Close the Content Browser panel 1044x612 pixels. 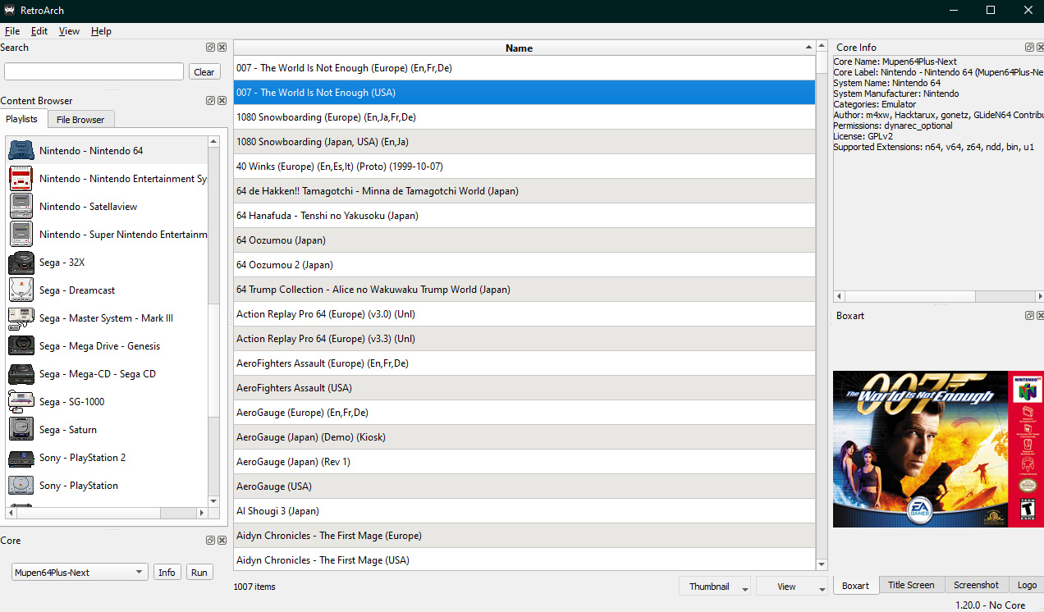(222, 101)
